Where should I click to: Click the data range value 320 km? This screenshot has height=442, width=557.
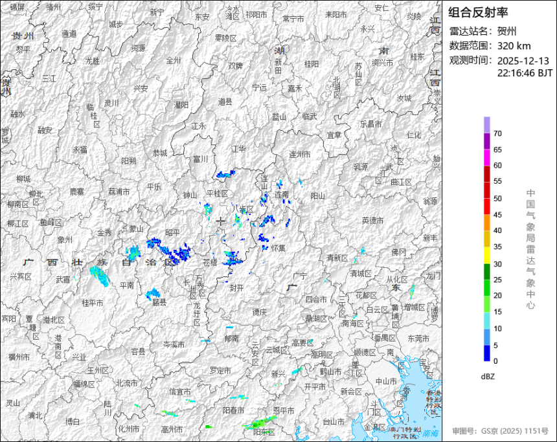coord(514,46)
